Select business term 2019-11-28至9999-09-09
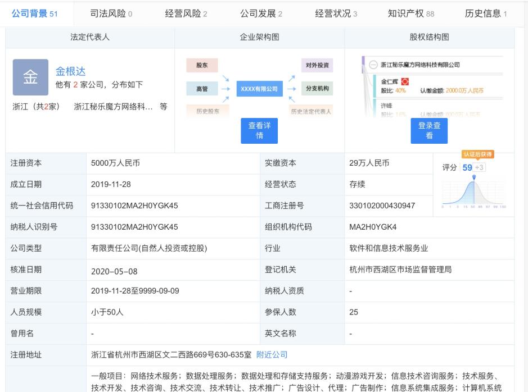 135,291
